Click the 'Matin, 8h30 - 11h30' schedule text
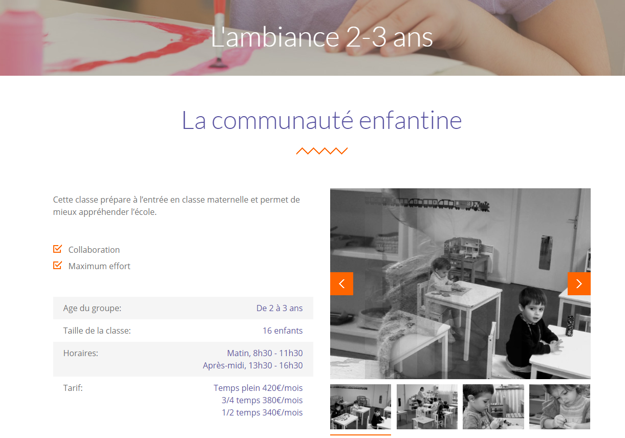625x438 pixels. point(265,353)
